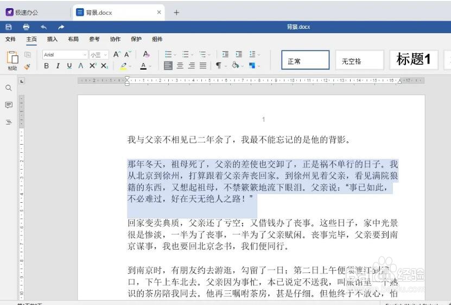Open the search panel in the left sidebar
The height and width of the screenshot is (305, 451).
(9, 88)
